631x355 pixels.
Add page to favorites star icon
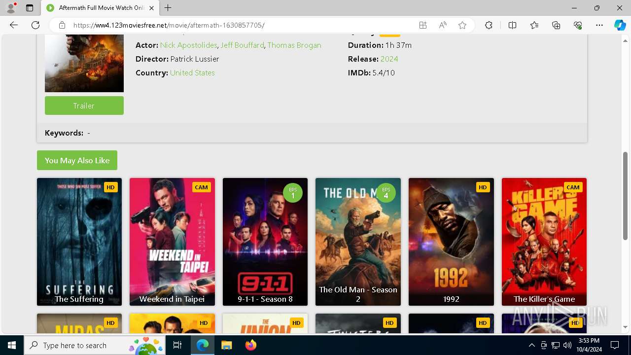[462, 25]
